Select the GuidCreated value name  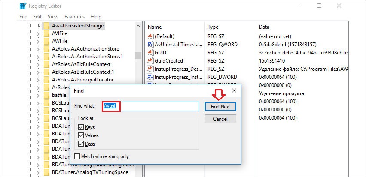[x=169, y=60]
